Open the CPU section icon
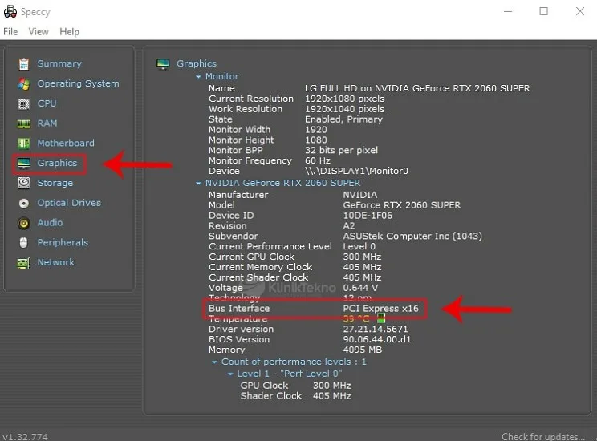This screenshot has height=441, width=597. (24, 103)
